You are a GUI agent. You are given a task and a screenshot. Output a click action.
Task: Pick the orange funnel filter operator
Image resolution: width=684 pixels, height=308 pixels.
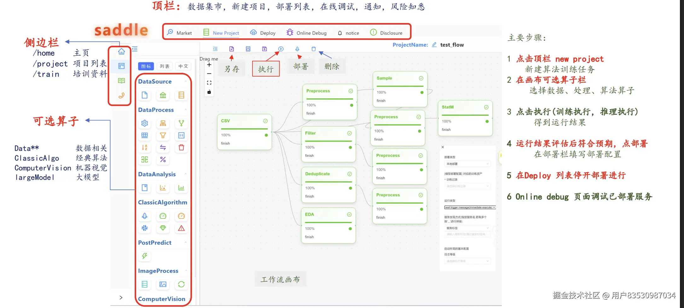coord(163,136)
